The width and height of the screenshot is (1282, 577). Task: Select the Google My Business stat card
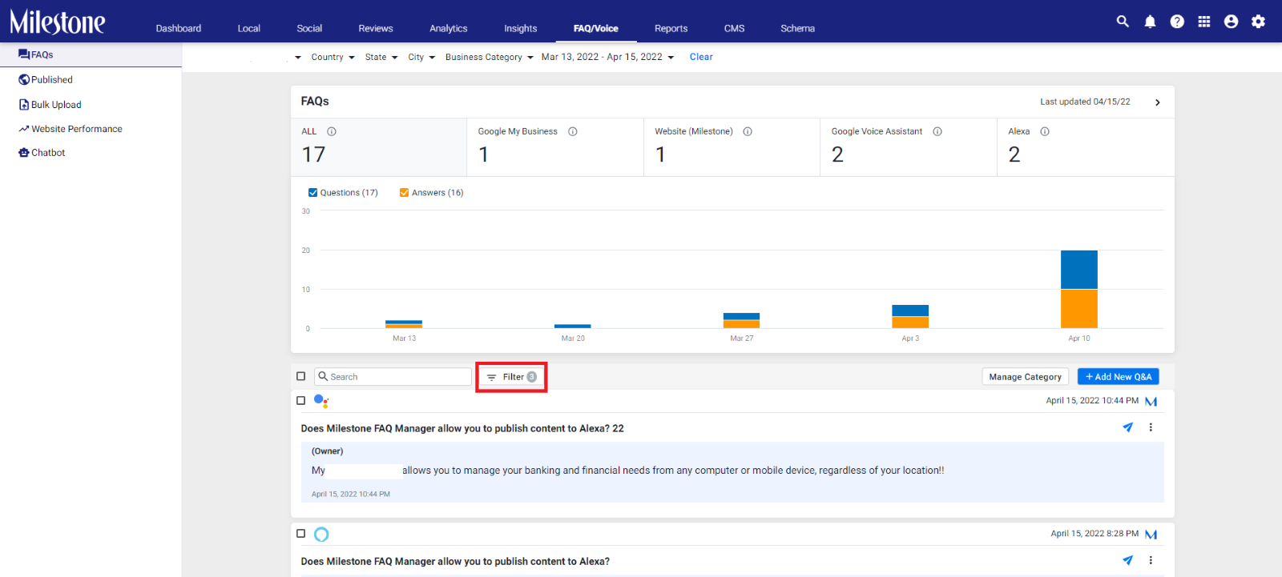[x=555, y=147]
